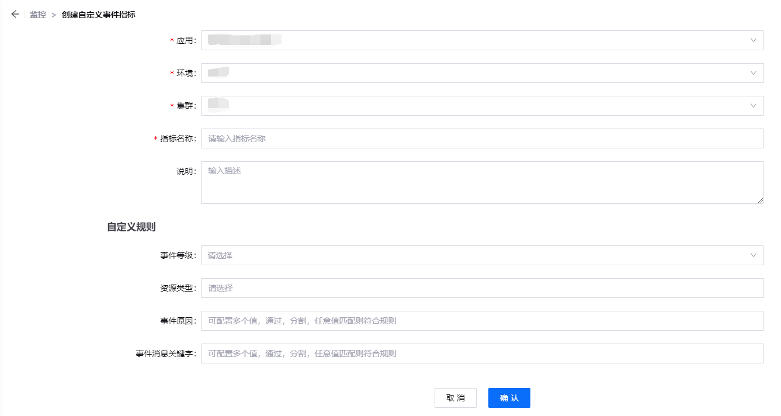Click the 事件消息关键字 keyword input

pos(467,353)
